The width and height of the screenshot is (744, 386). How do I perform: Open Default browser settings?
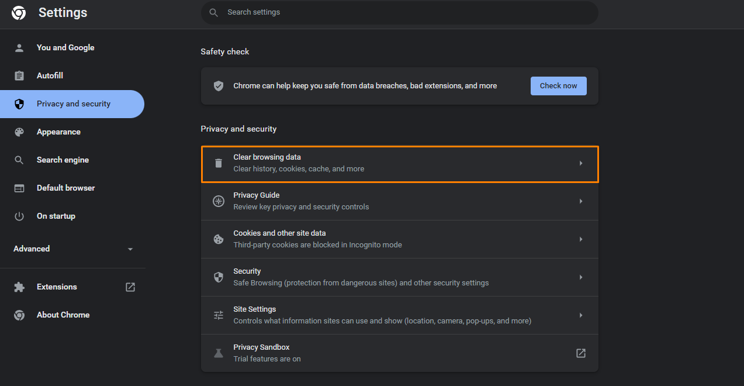coord(72,188)
